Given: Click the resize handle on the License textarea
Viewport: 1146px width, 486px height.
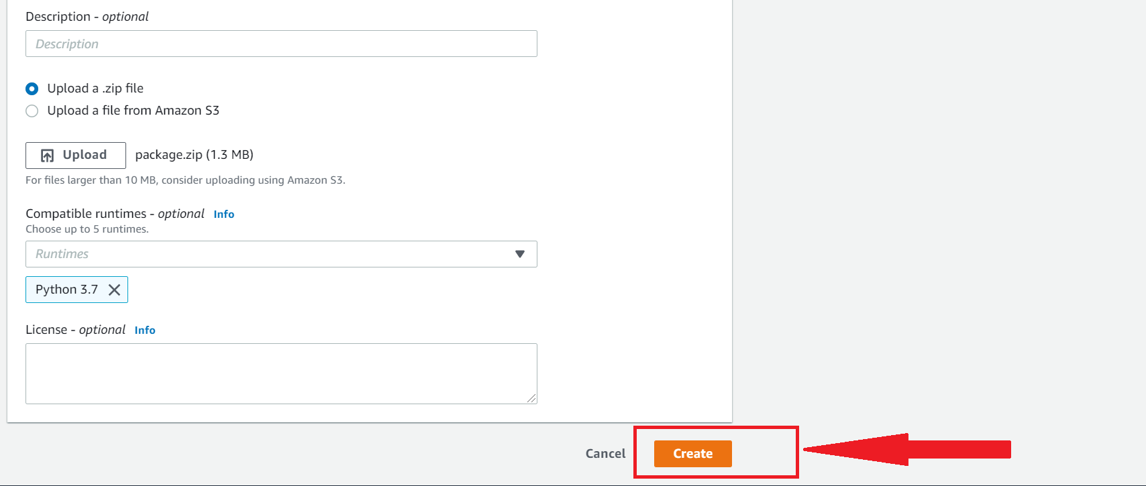Looking at the screenshot, I should 532,398.
